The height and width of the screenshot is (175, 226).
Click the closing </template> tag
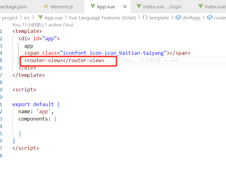(29, 75)
